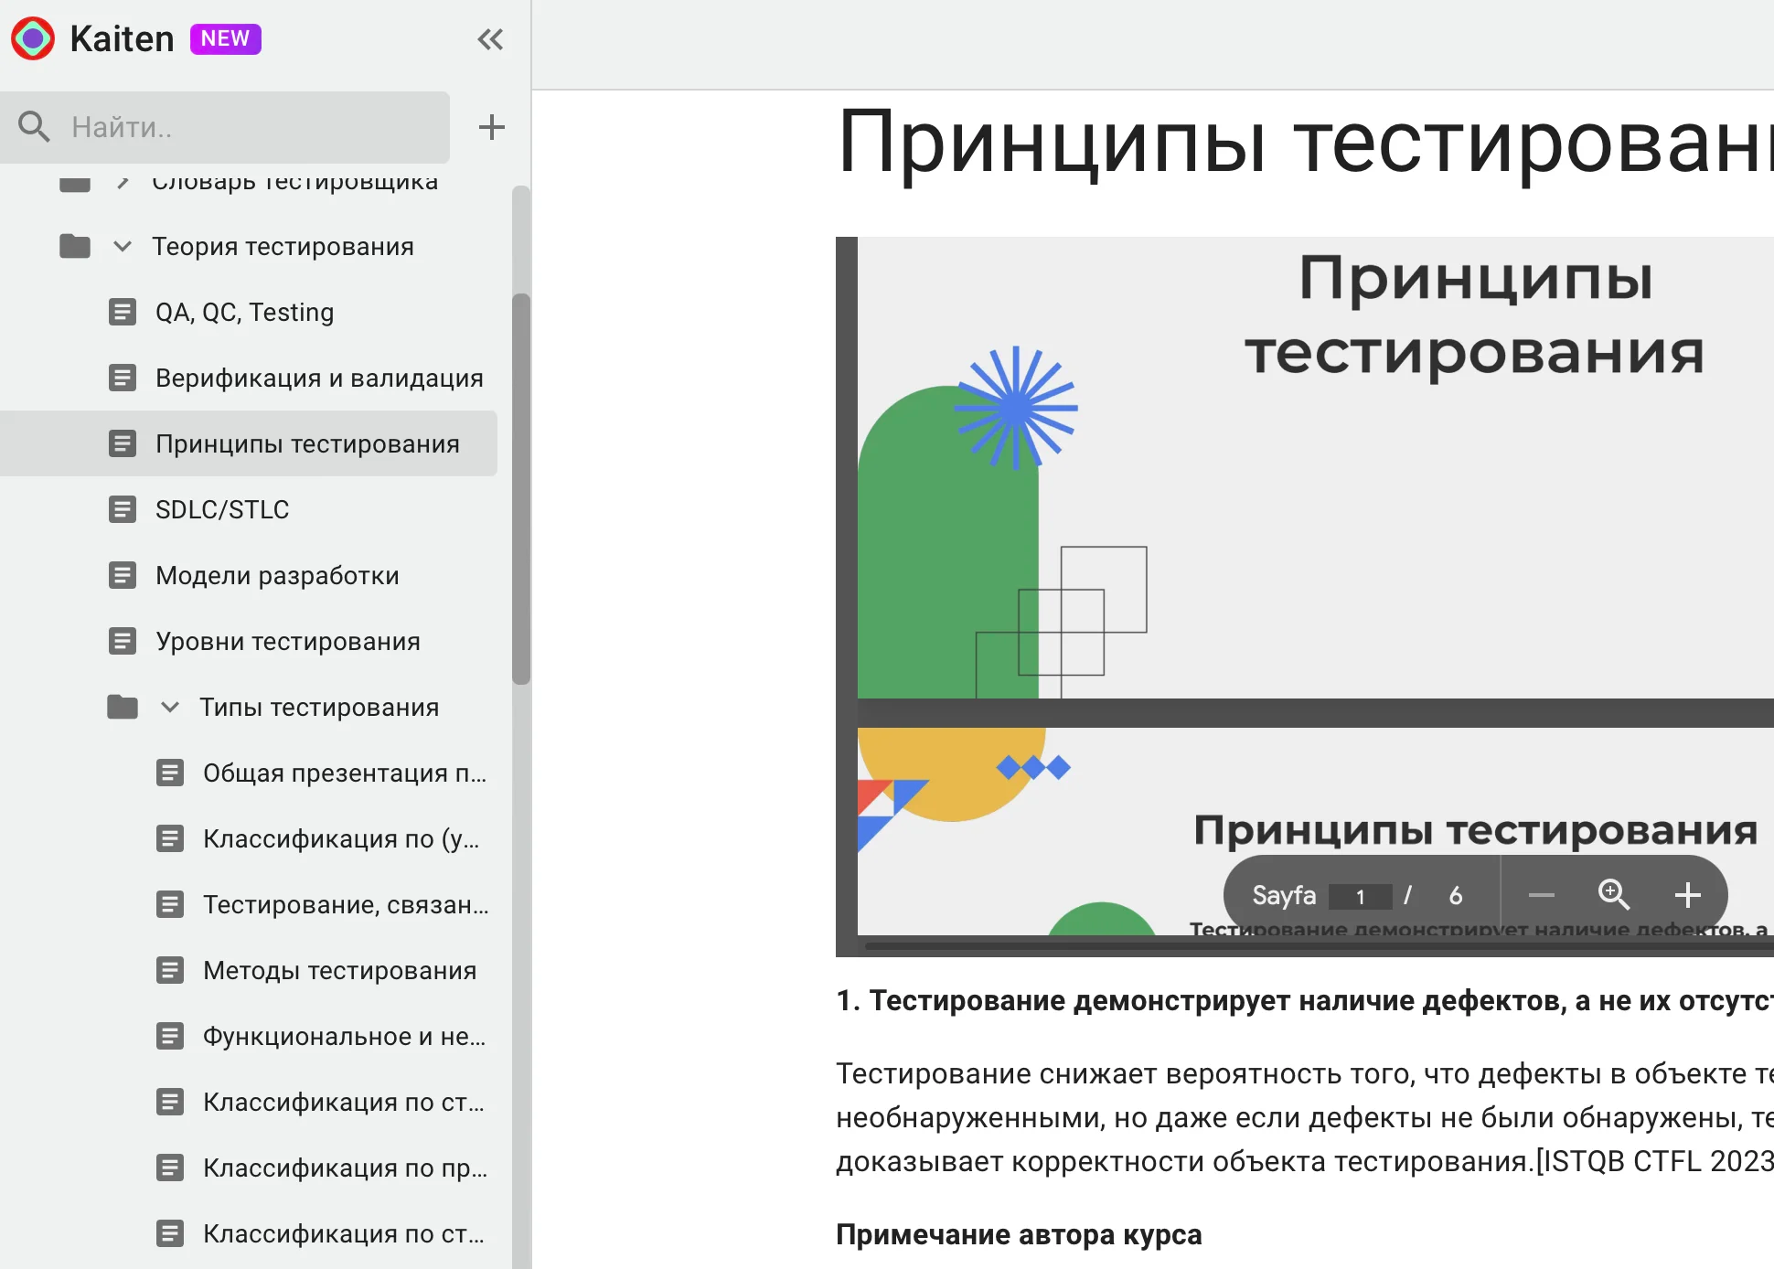The width and height of the screenshot is (1774, 1269).
Task: Click document icon beside SDLC/STLC
Action: [x=123, y=509]
